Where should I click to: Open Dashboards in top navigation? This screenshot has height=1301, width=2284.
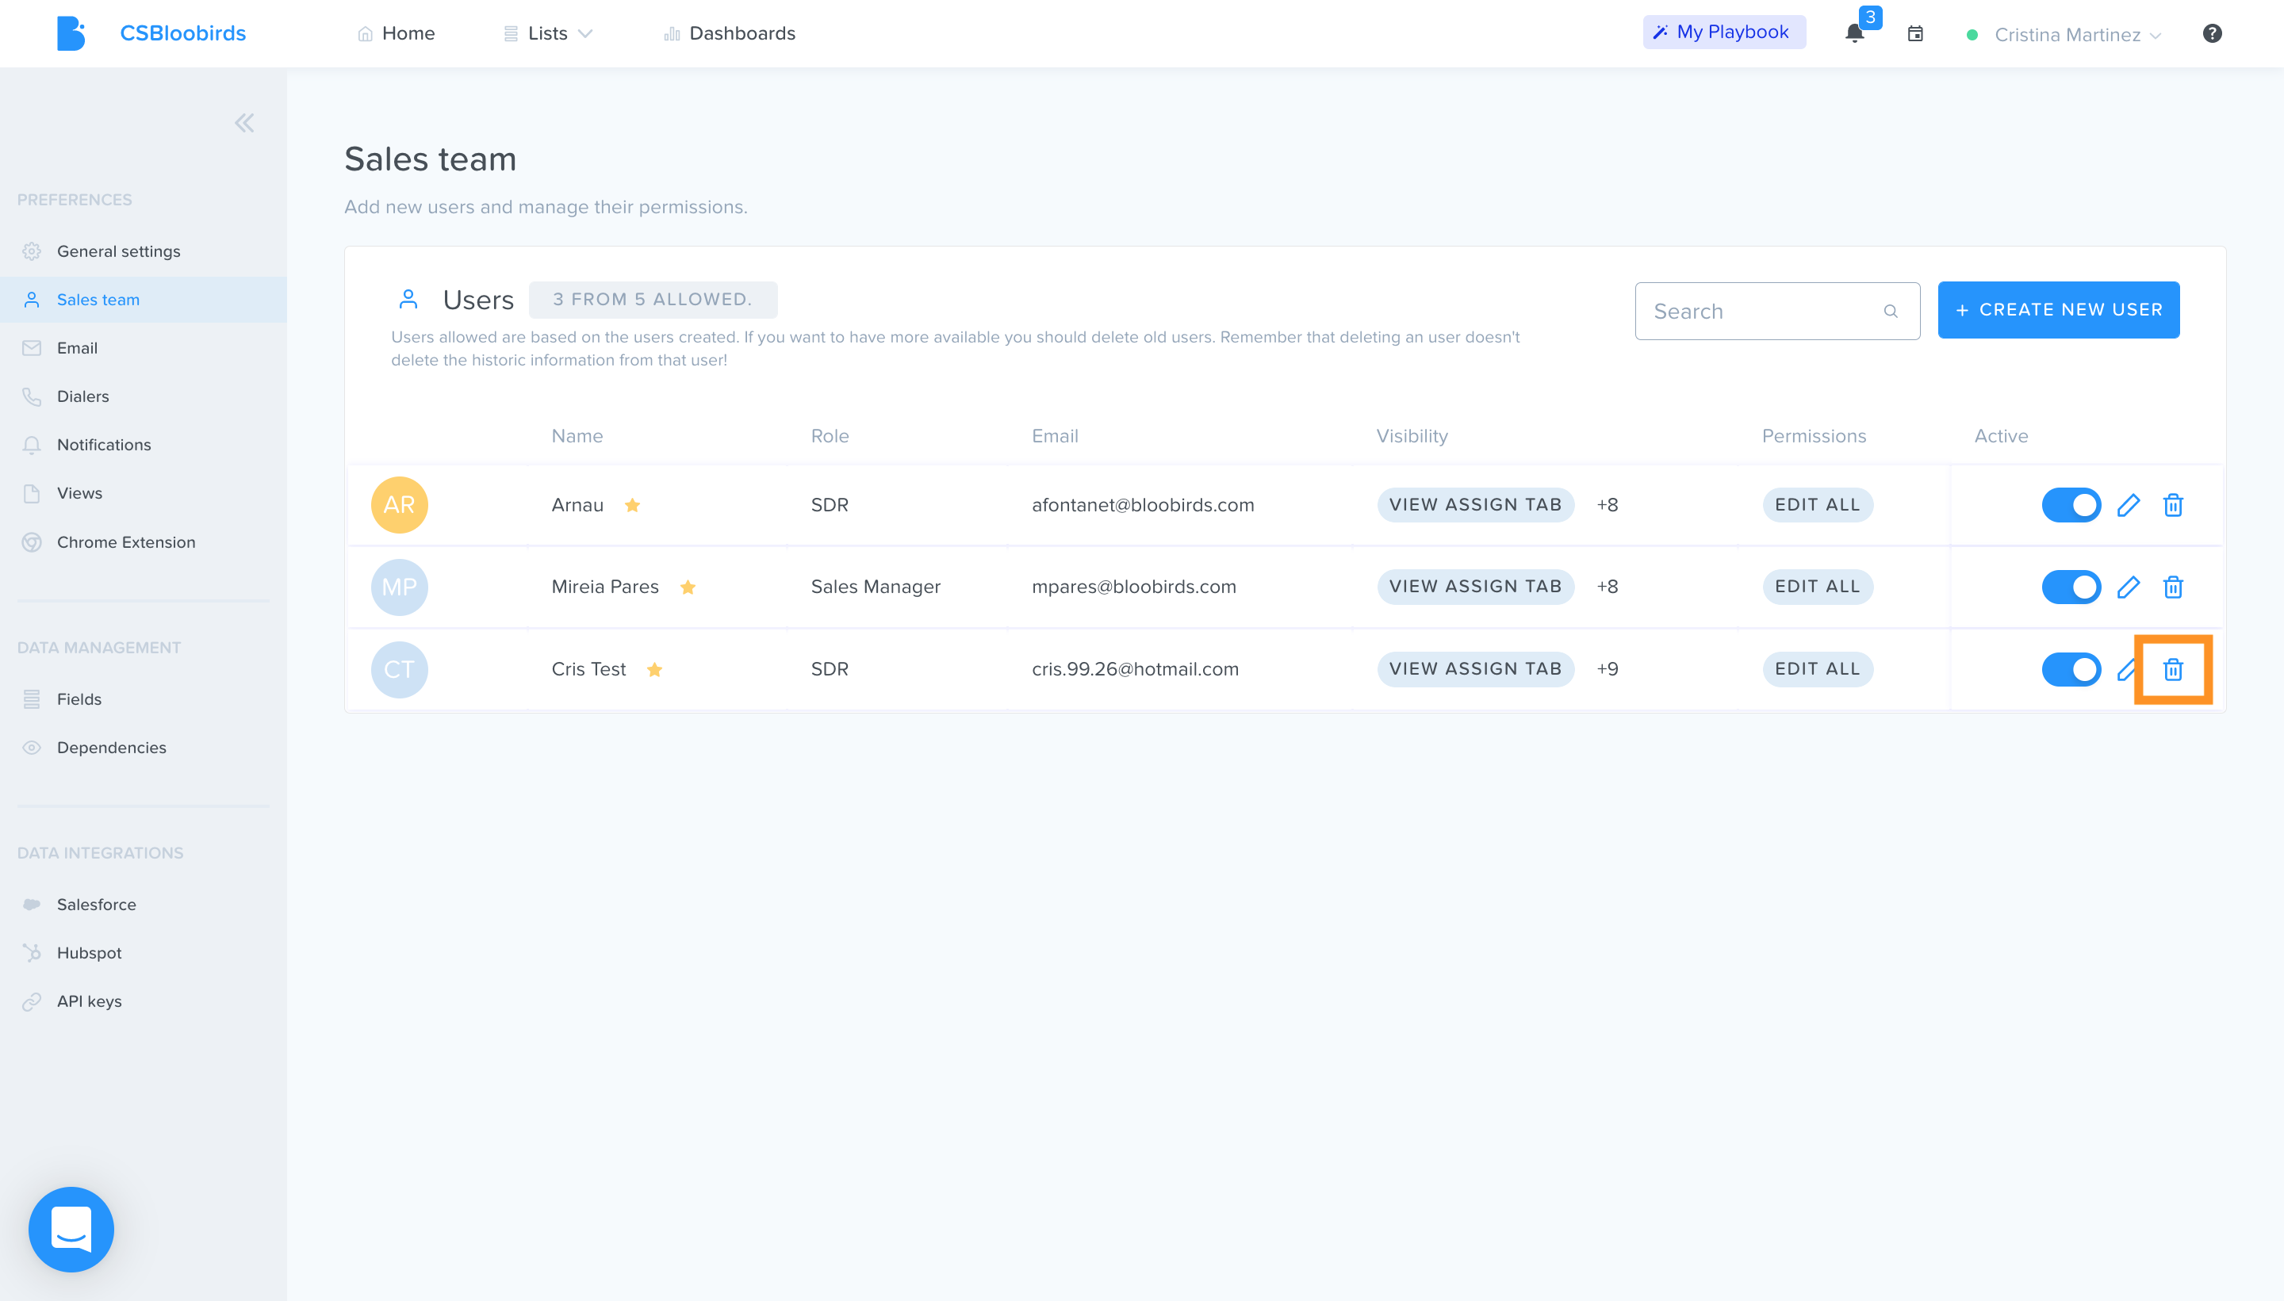[729, 34]
